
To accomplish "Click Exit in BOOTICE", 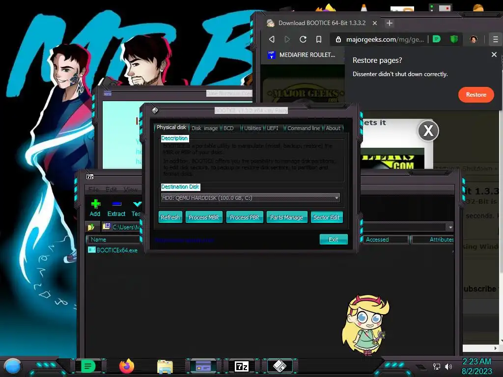I will [334, 240].
